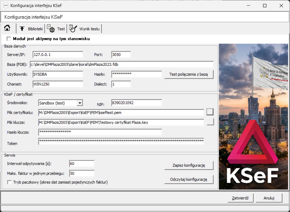This screenshot has height=212, width=290.
Task: Click the Interwał odpytywania field
Action: (x=82, y=164)
